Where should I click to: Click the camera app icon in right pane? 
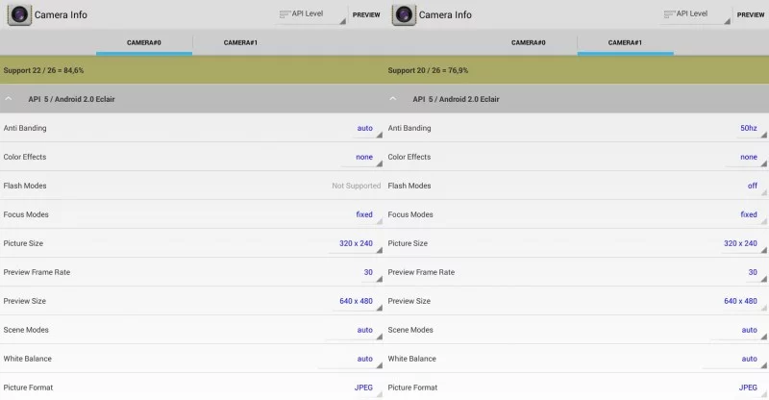404,14
